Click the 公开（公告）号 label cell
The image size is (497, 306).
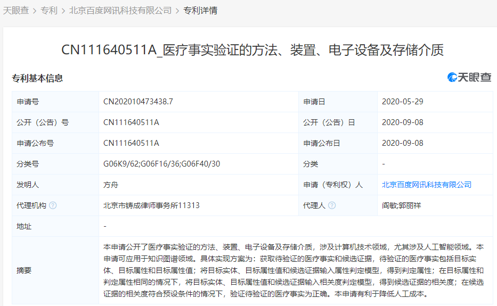coord(55,122)
